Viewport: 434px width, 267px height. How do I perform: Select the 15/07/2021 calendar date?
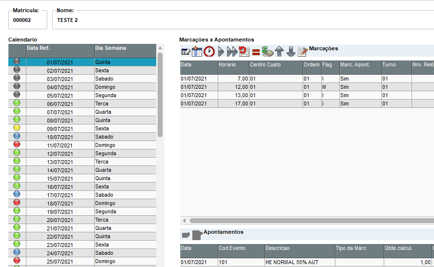[61, 179]
